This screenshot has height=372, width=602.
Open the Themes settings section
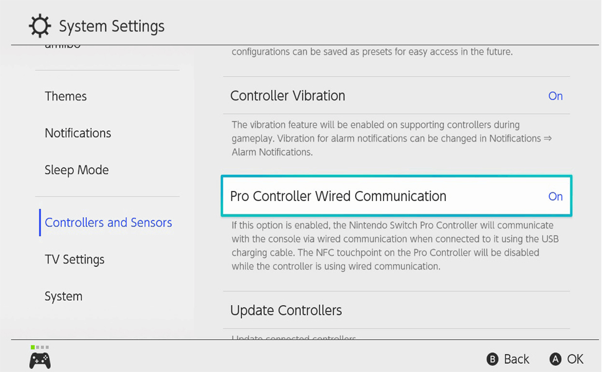pos(66,96)
